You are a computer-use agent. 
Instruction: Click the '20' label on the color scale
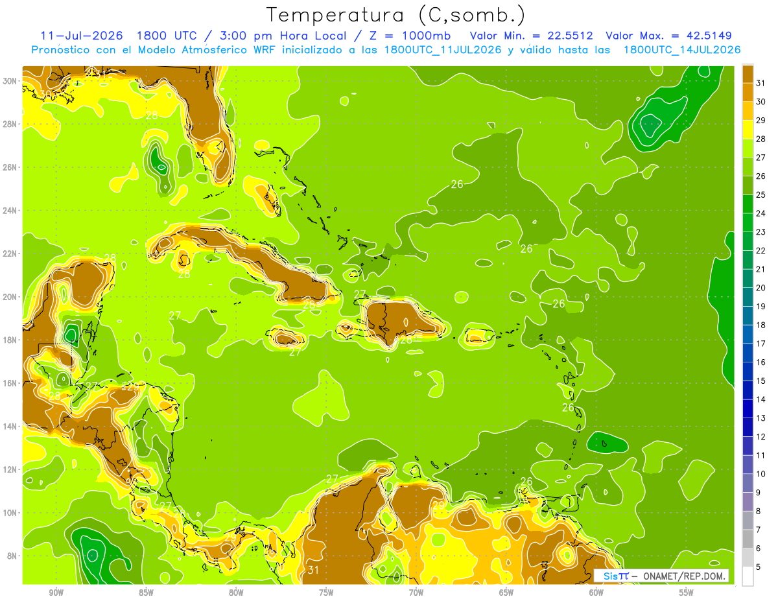coord(761,288)
